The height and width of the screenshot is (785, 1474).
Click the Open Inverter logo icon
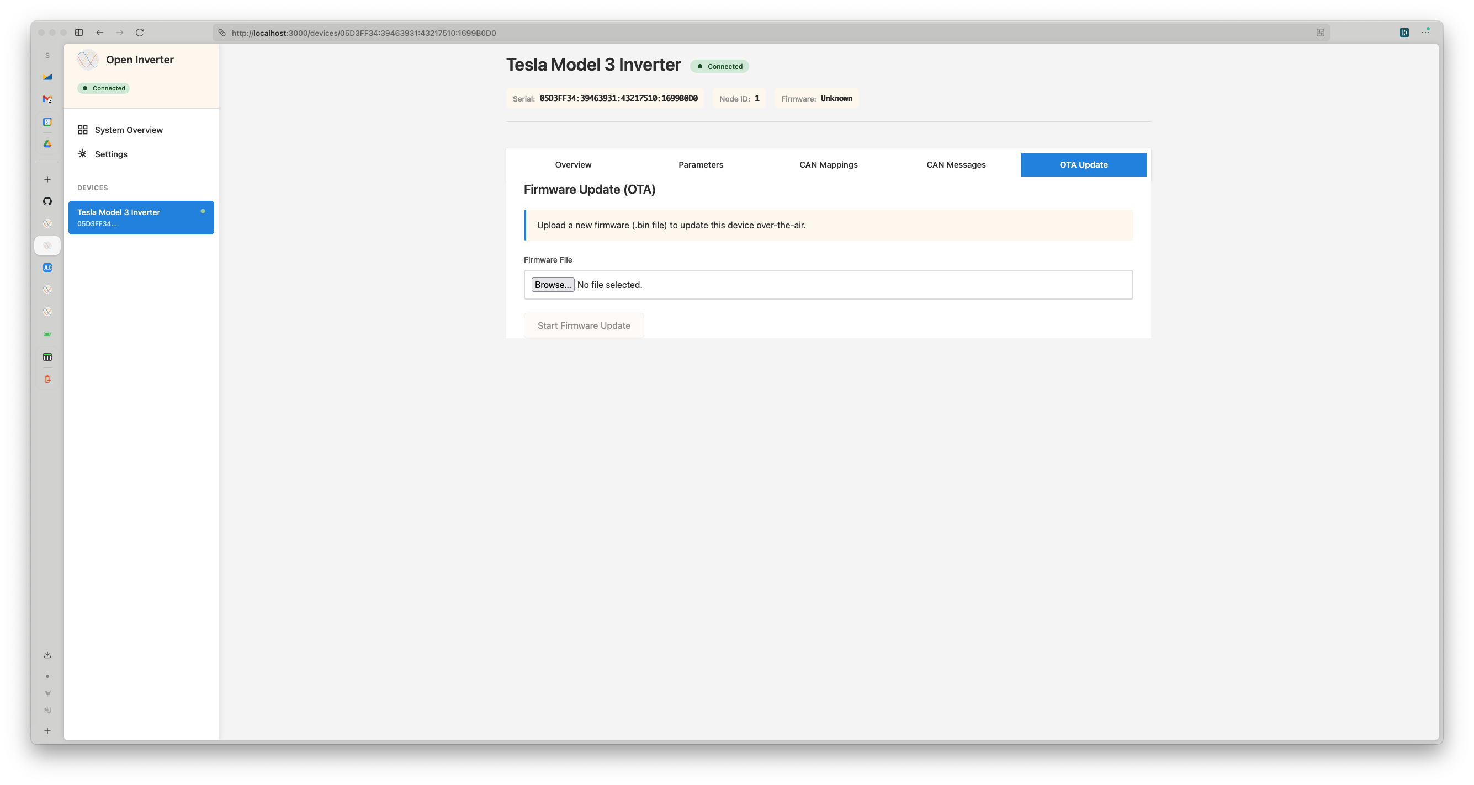[x=88, y=60]
